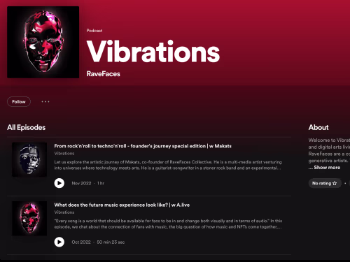Click the No rating button
This screenshot has height=262, width=350.
(325, 183)
